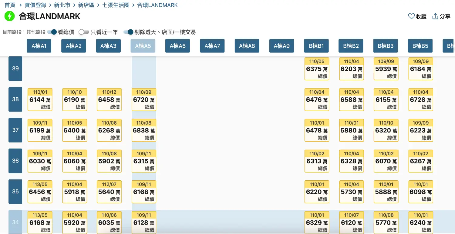Go to 新北市 breadcrumb
The width and height of the screenshot is (455, 234).
pyautogui.click(x=62, y=5)
